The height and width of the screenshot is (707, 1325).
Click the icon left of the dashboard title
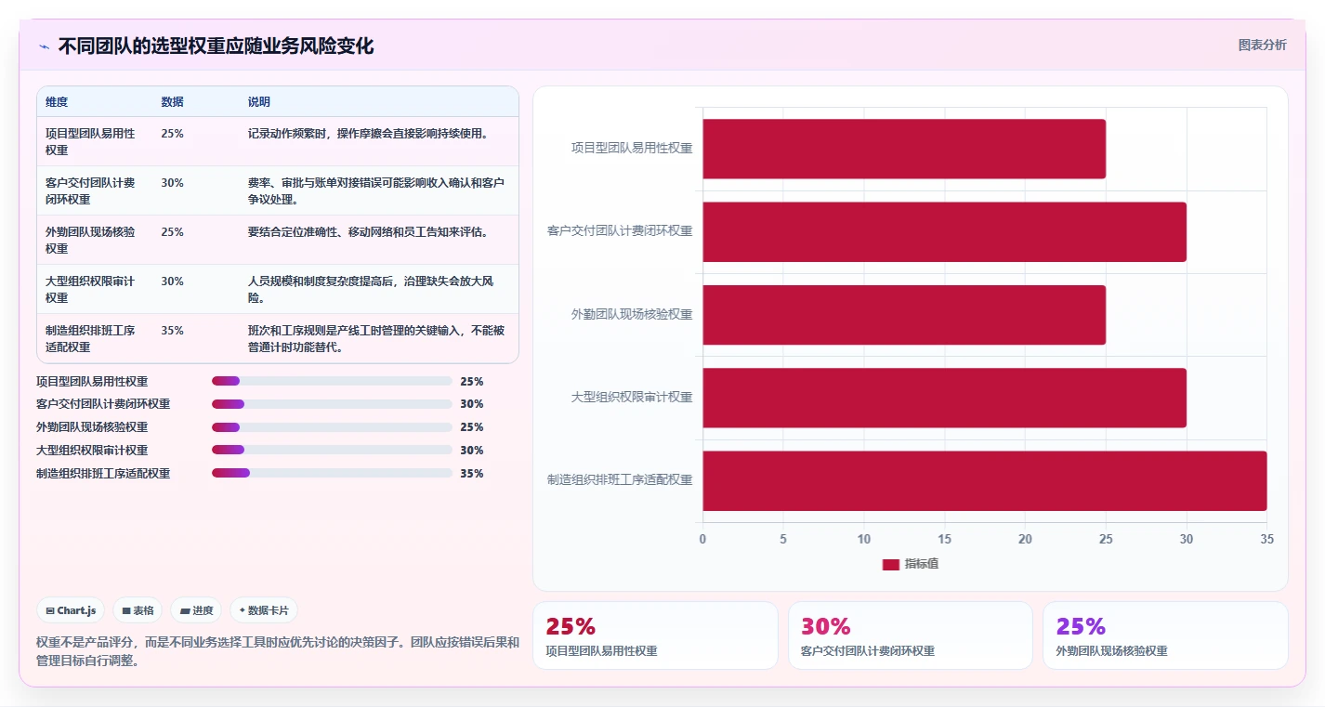click(x=44, y=46)
